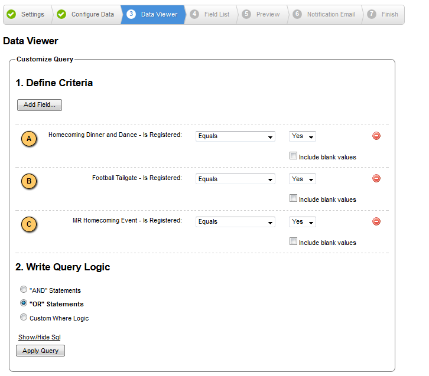Click the yellow criterion A badge
429x376 pixels.
click(x=29, y=139)
